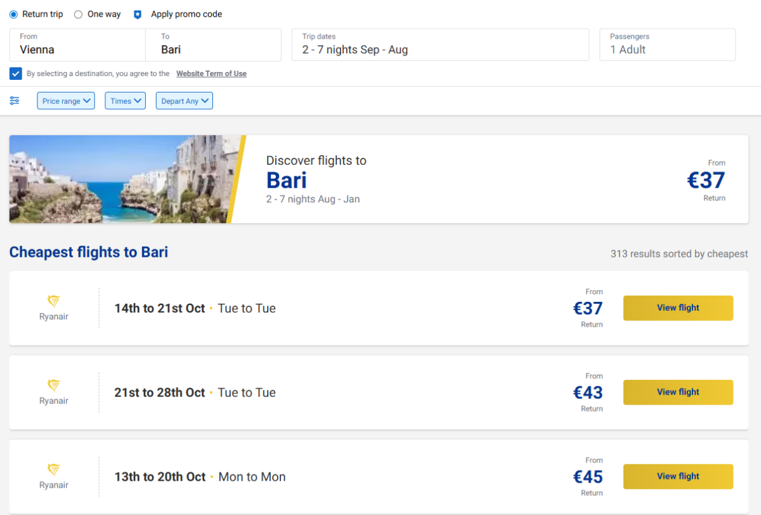Click Ryanair logo on 21st–28th Oct flight
The image size is (761, 515).
54,386
